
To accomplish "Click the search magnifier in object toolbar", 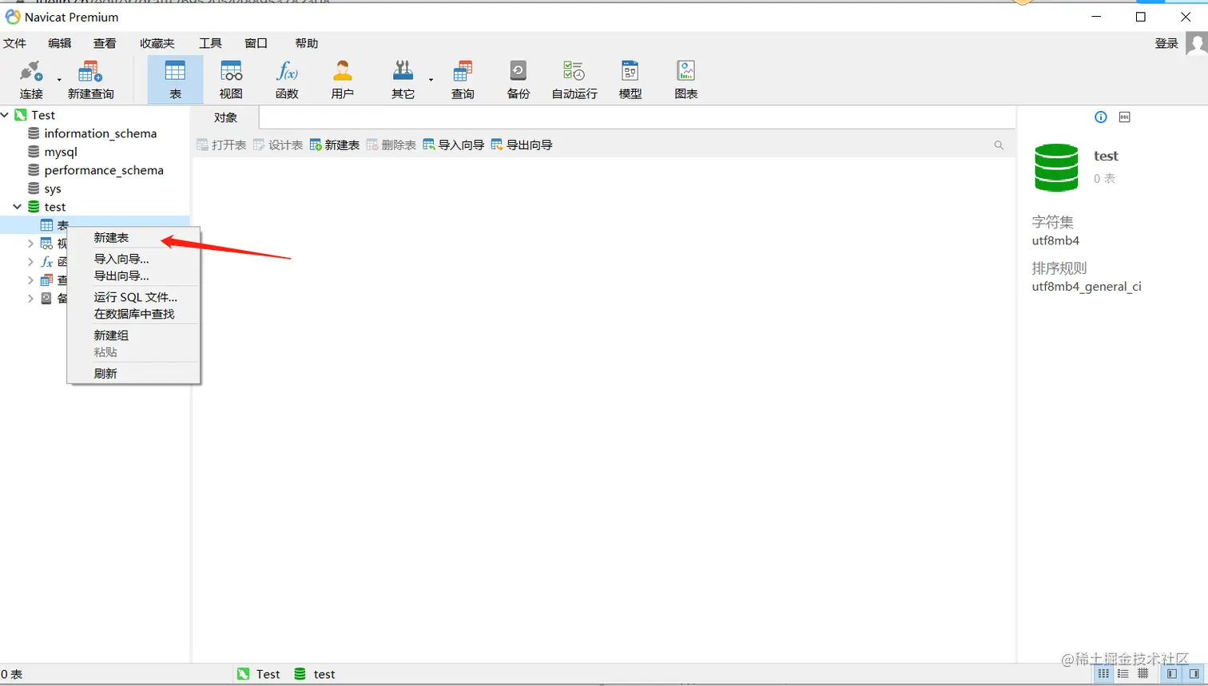I will (x=999, y=145).
